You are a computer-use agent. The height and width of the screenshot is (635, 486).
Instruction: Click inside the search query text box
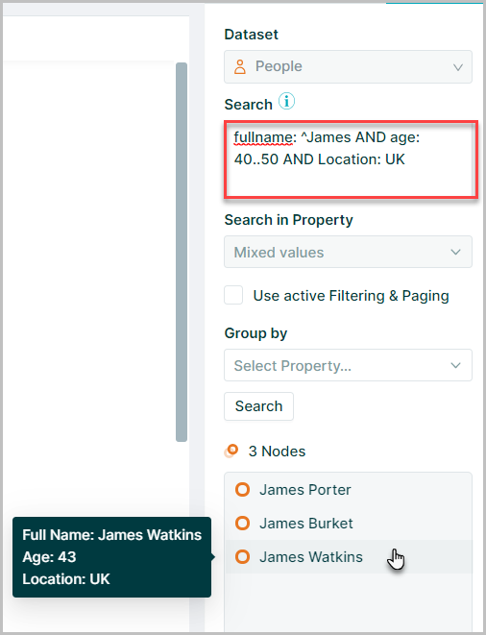351,159
